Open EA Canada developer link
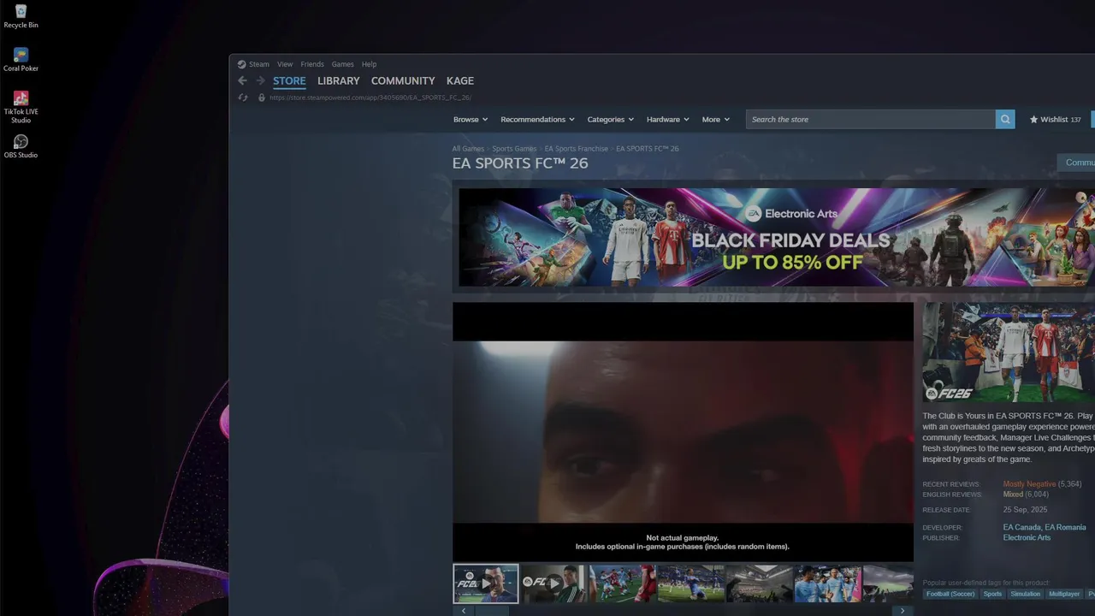 [1021, 528]
